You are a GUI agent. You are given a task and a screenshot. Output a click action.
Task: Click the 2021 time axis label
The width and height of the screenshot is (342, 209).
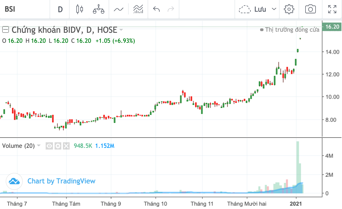click(296, 204)
